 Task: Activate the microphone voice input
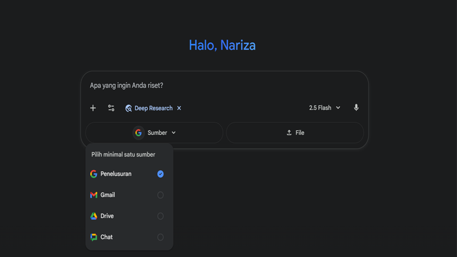click(356, 107)
